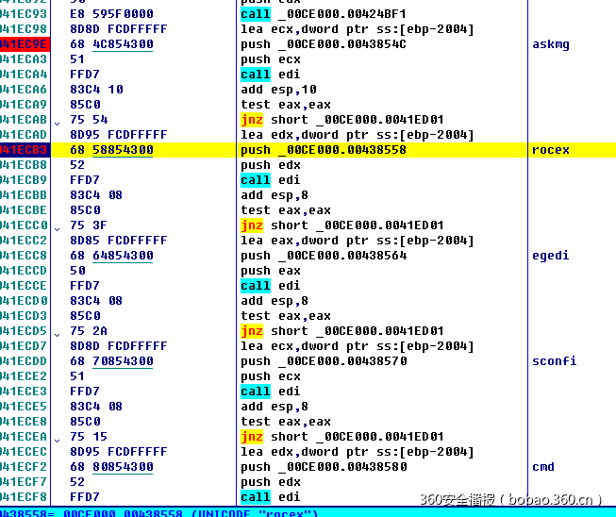Select the call _00CE000.00424BF1 instruction
Image resolution: width=616 pixels, height=517 pixels.
click(323, 14)
